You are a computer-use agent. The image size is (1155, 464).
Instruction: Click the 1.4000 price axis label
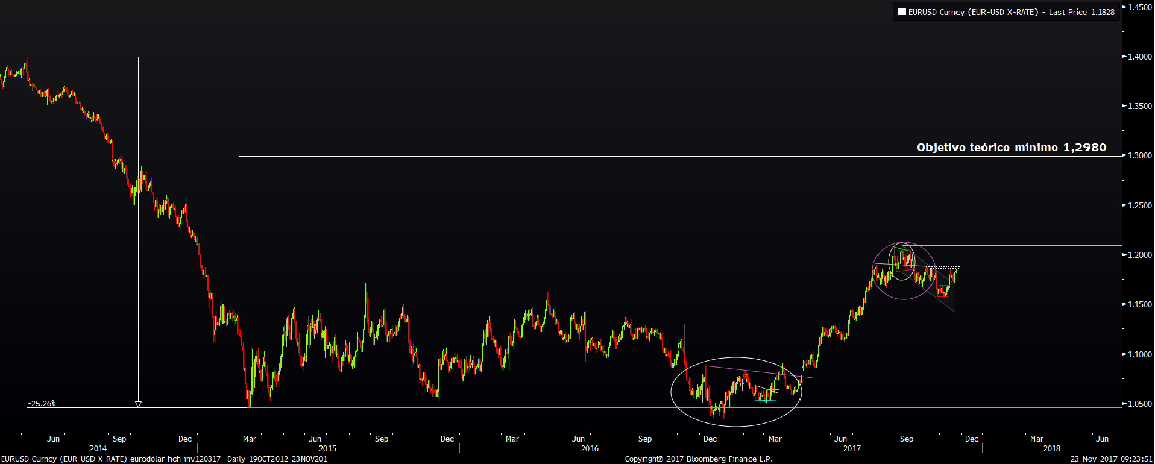tap(1140, 57)
